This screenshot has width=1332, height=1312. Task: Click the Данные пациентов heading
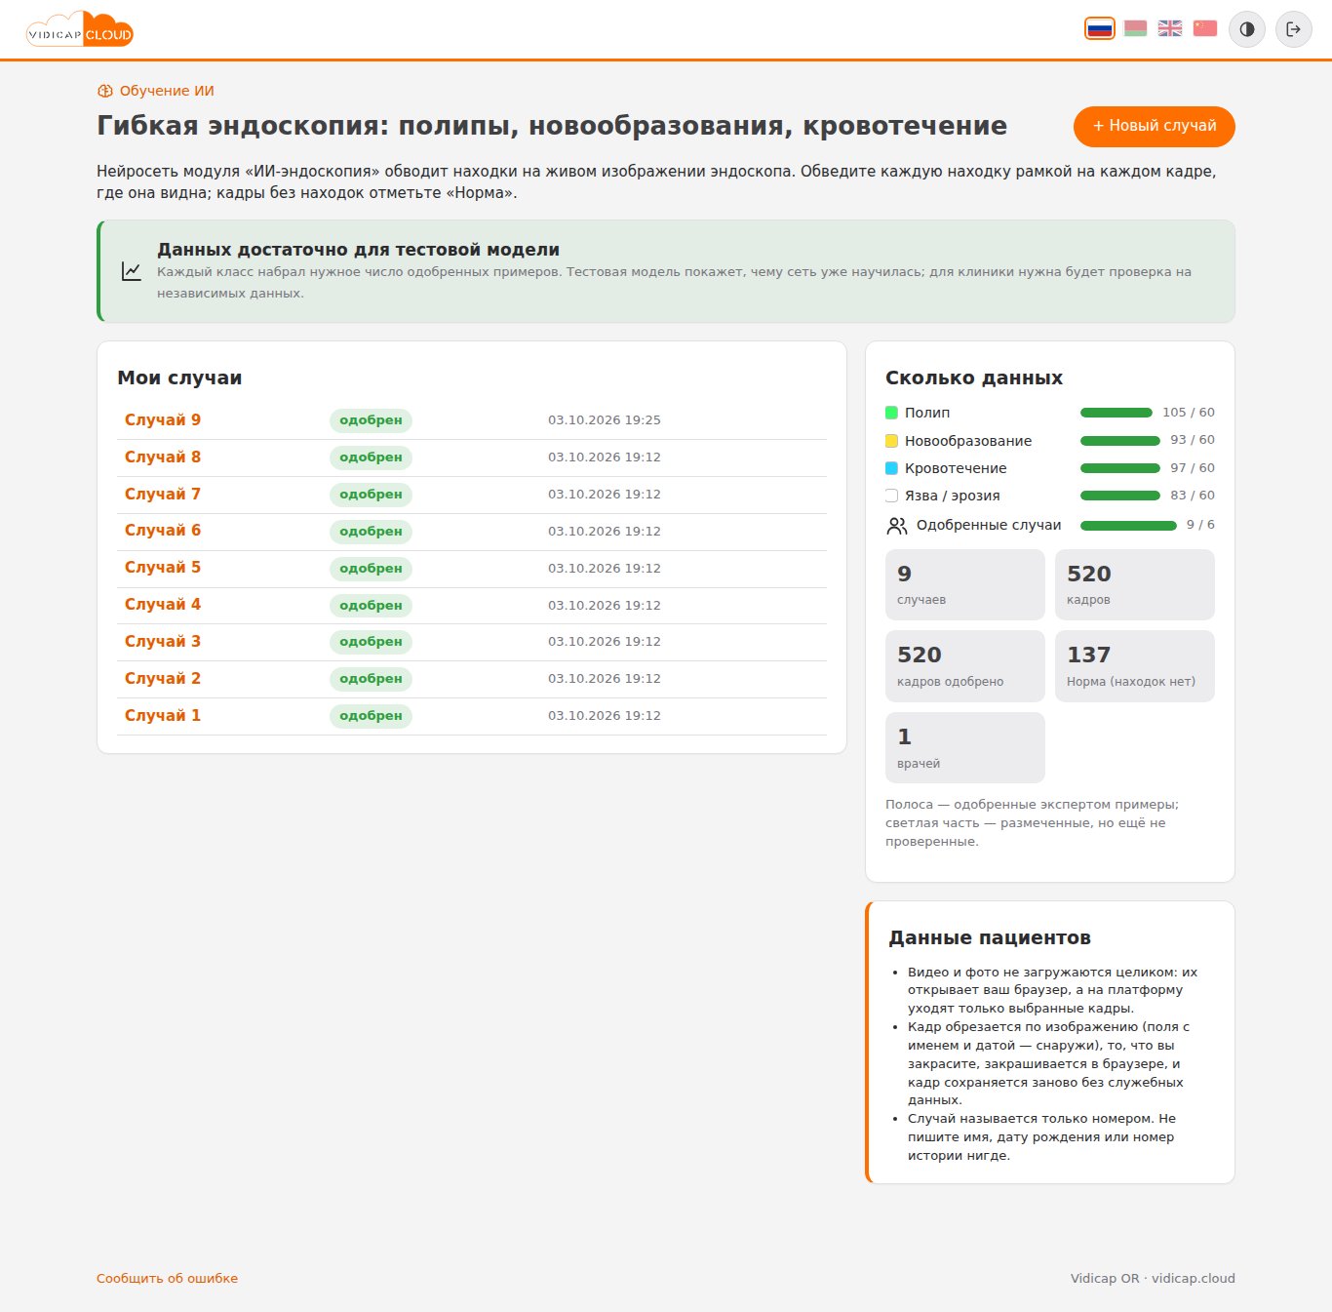point(990,938)
